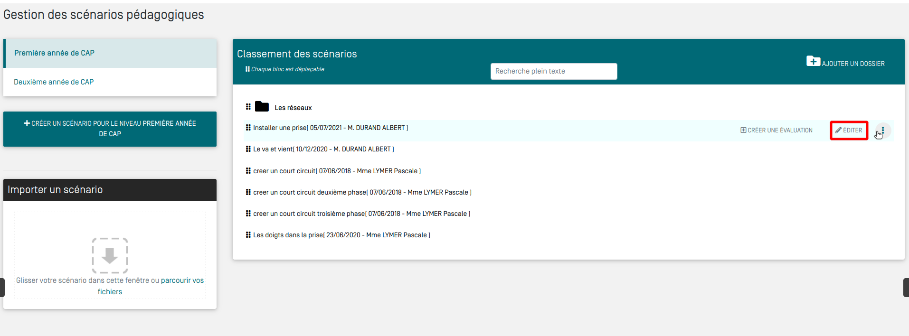Click drag handle of creer un court circuit
909x336 pixels.
click(x=248, y=171)
